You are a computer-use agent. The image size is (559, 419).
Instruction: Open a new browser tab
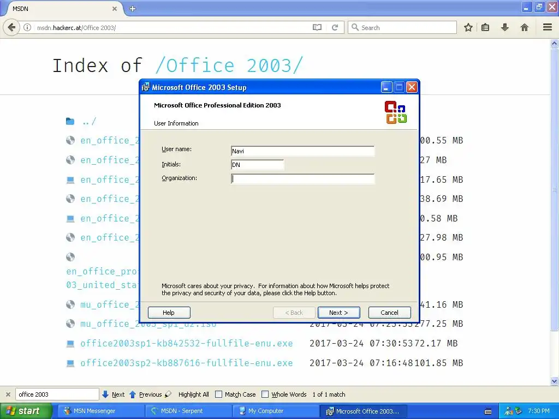(x=133, y=9)
